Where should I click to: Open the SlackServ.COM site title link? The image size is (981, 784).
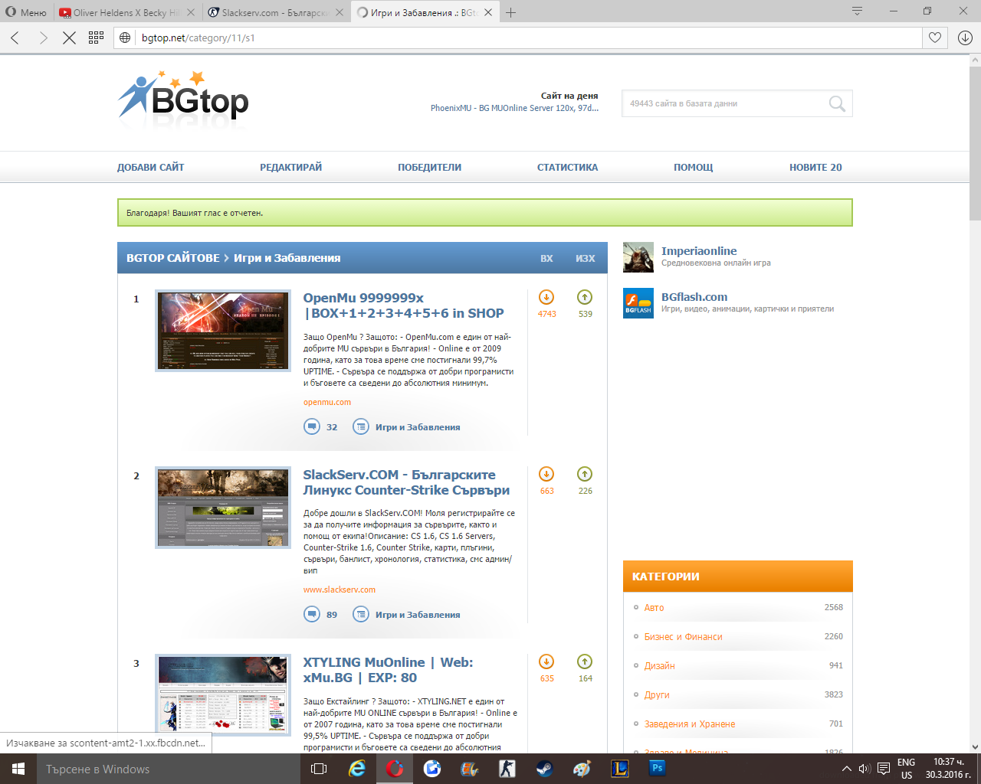pos(406,482)
